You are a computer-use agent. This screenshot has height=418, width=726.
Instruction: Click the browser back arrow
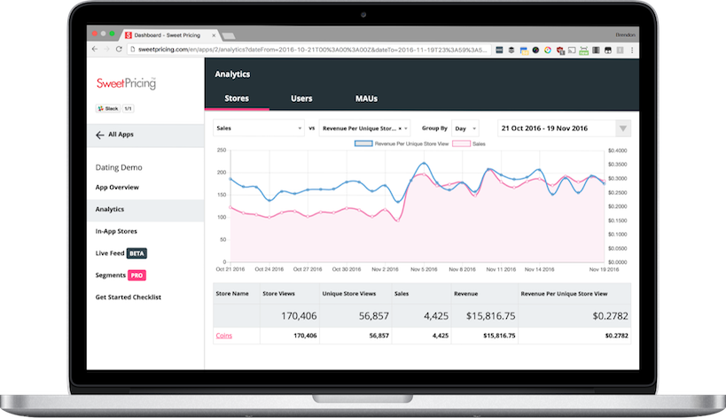tap(95, 49)
